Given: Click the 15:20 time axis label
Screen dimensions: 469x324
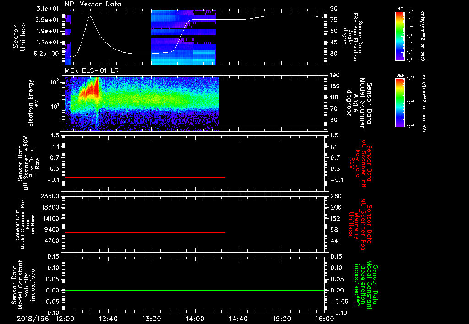Looking at the screenshot, I should coord(282,319).
